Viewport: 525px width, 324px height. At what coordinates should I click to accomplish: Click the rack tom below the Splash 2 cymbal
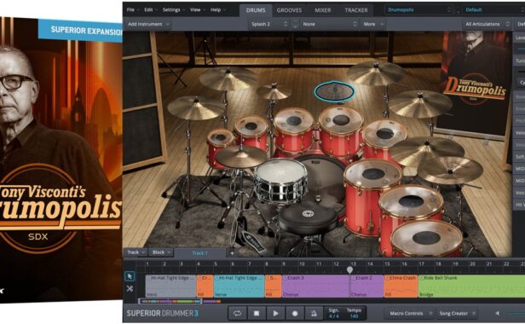click(x=341, y=131)
